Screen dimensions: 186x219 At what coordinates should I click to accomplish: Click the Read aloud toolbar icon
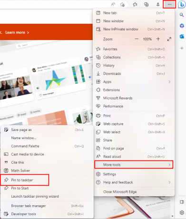tap(113, 4)
